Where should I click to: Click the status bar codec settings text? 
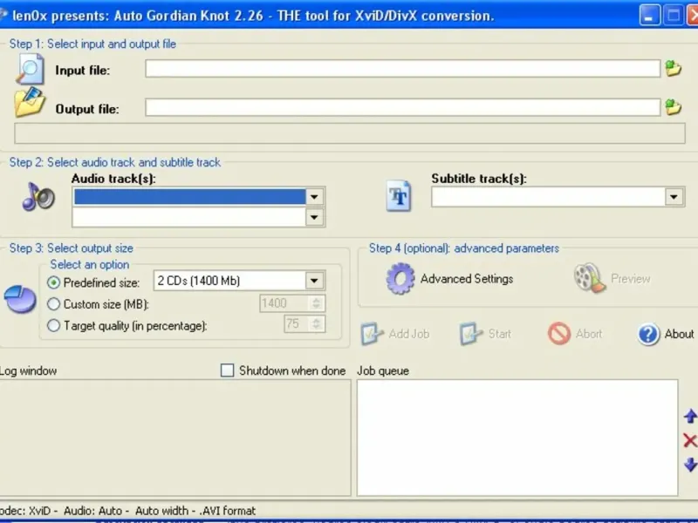point(127,511)
